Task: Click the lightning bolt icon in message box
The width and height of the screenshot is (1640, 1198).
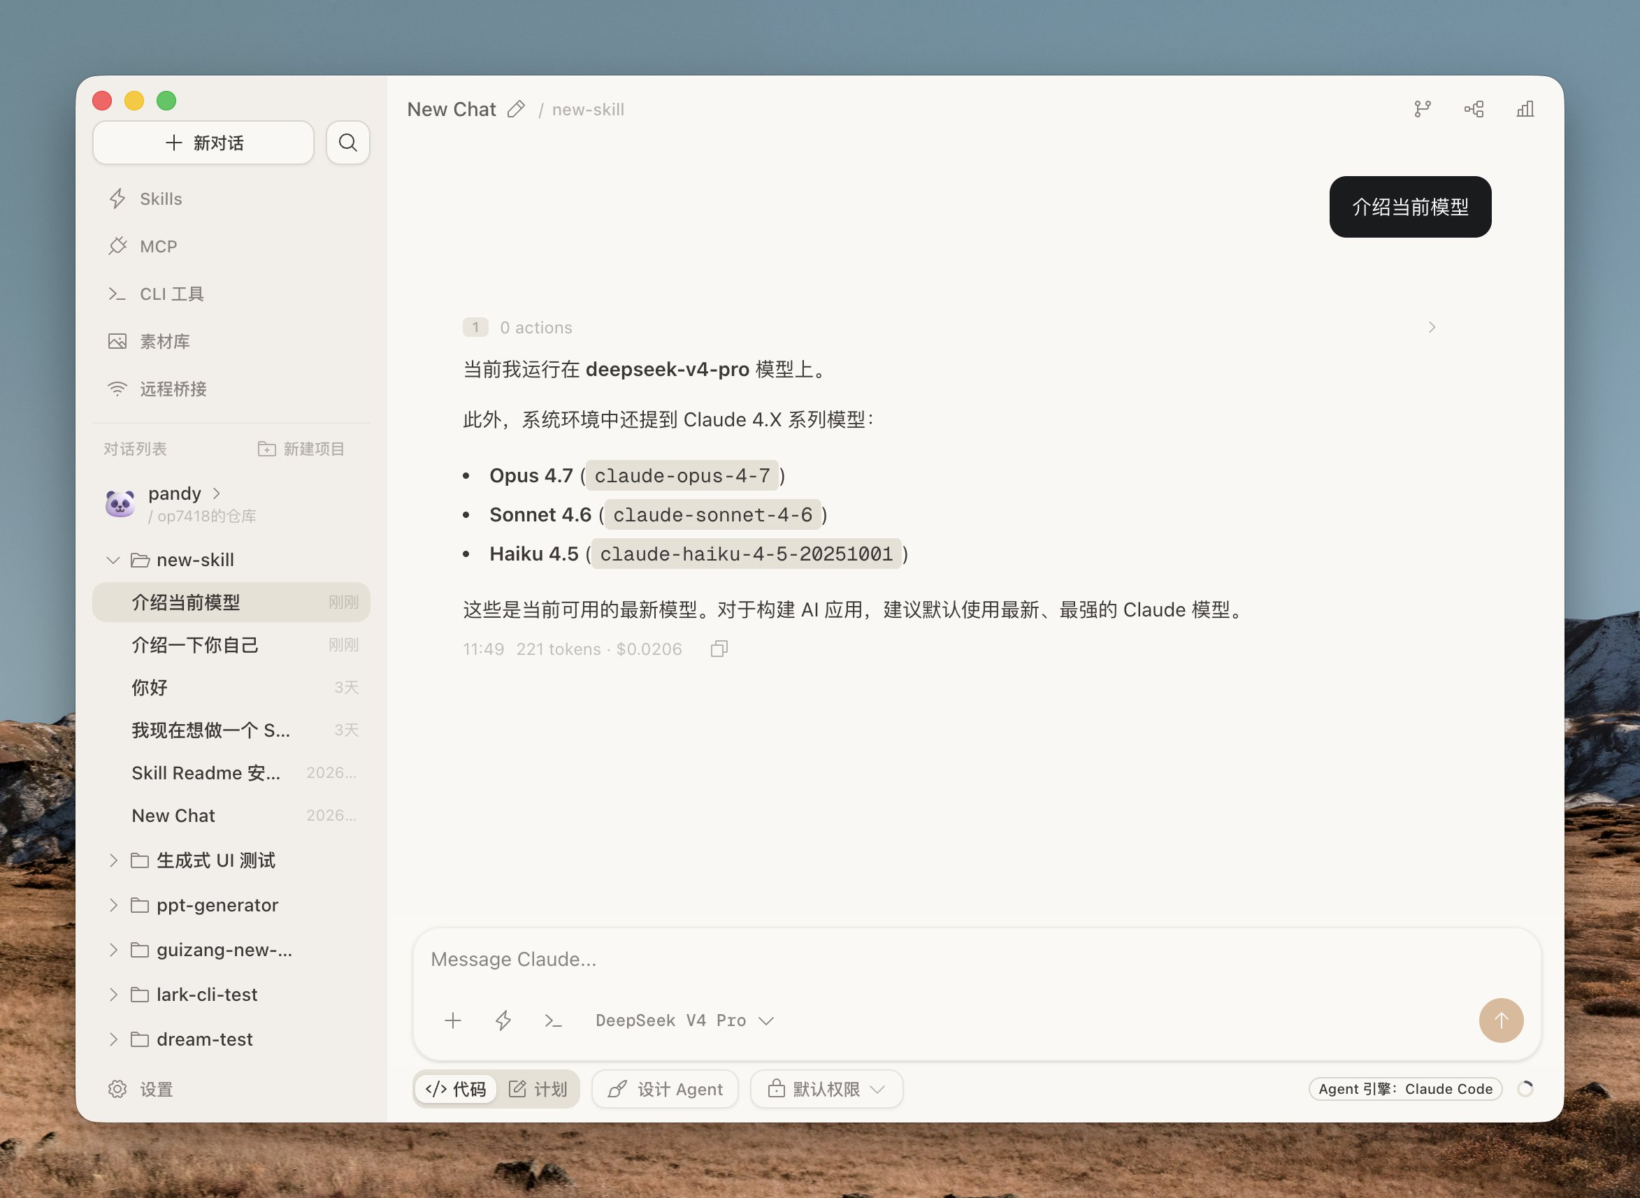Action: pos(503,1020)
